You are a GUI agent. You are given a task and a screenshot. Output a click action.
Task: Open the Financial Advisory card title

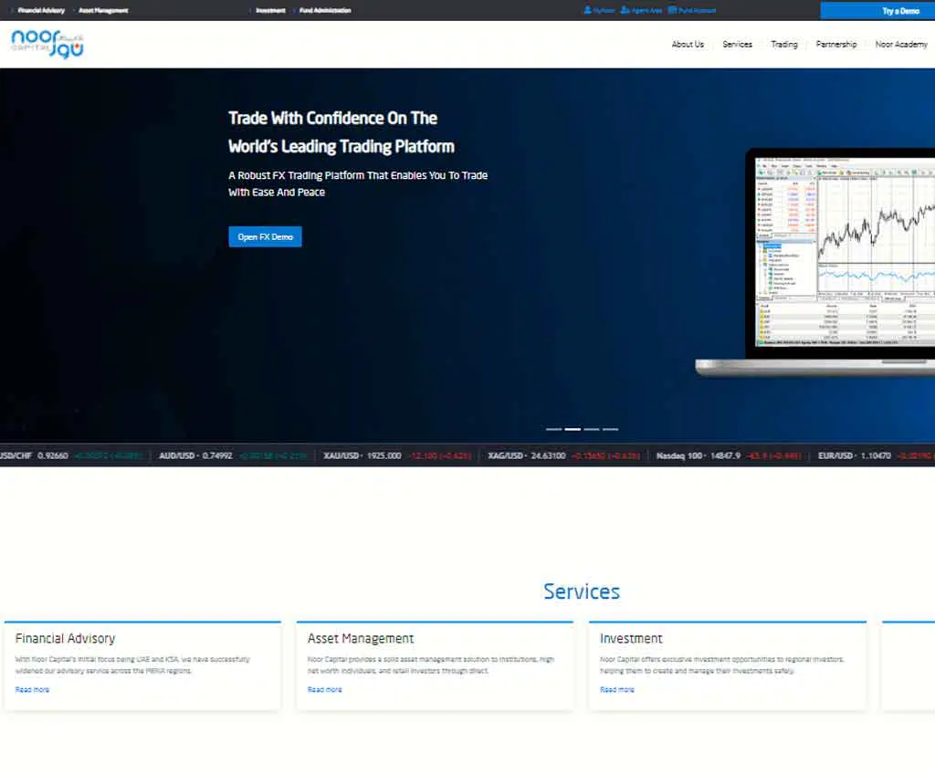pos(65,639)
